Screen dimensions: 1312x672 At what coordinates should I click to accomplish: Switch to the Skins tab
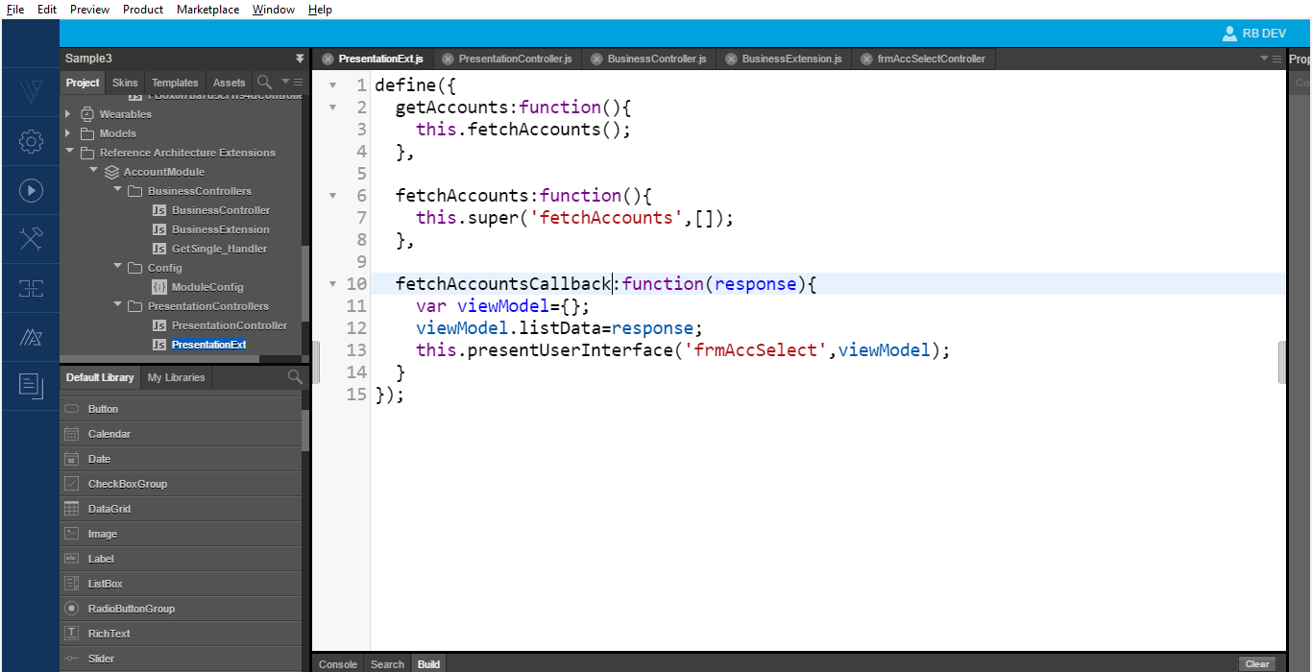tap(125, 83)
